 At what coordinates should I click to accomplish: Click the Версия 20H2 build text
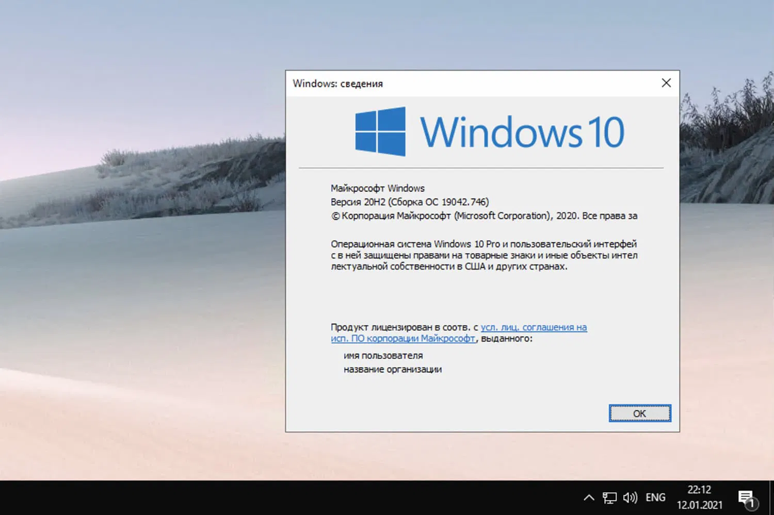click(409, 202)
